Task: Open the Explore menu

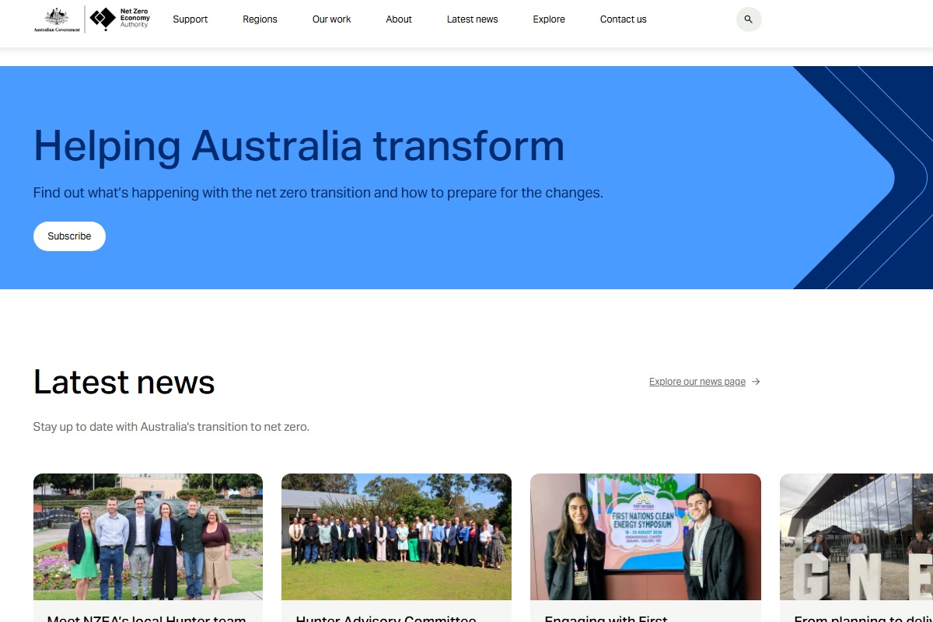Action: [549, 19]
